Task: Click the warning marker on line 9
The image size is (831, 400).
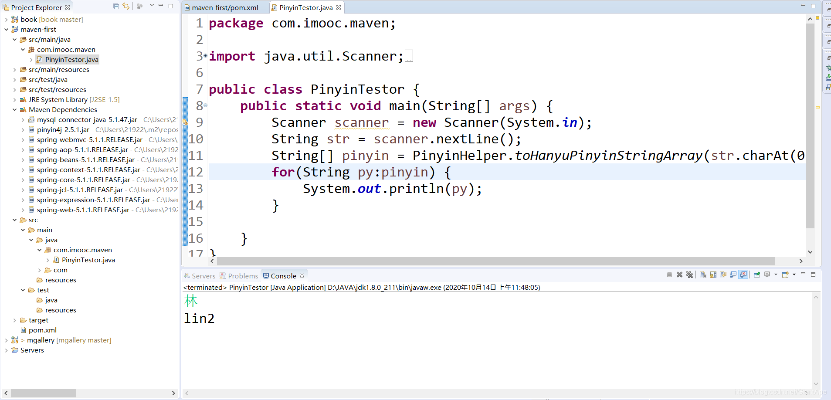Action: 185,122
